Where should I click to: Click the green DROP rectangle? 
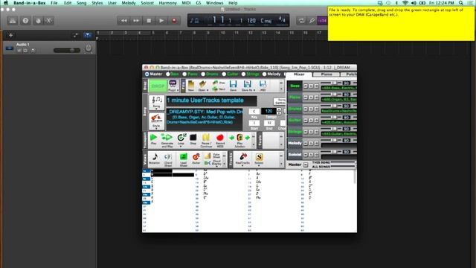coord(158,86)
